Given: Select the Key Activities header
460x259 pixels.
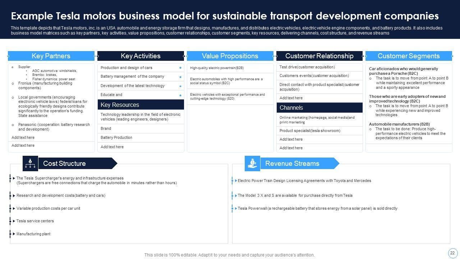Looking at the screenshot, I should pyautogui.click(x=141, y=56).
